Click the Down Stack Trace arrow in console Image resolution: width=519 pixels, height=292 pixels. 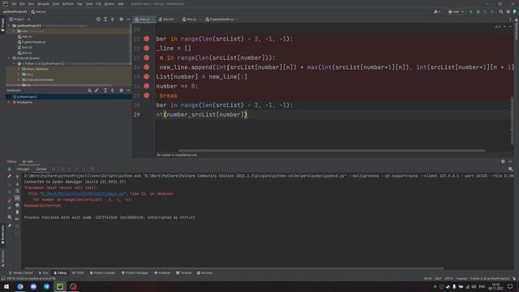tap(17, 184)
